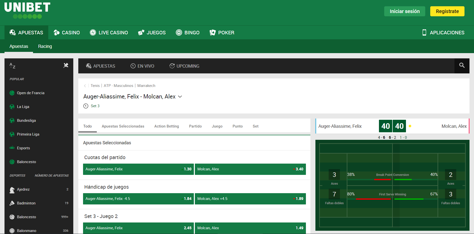Click the Set 3 - Juego 2 heading
474x234 pixels.
(x=101, y=216)
